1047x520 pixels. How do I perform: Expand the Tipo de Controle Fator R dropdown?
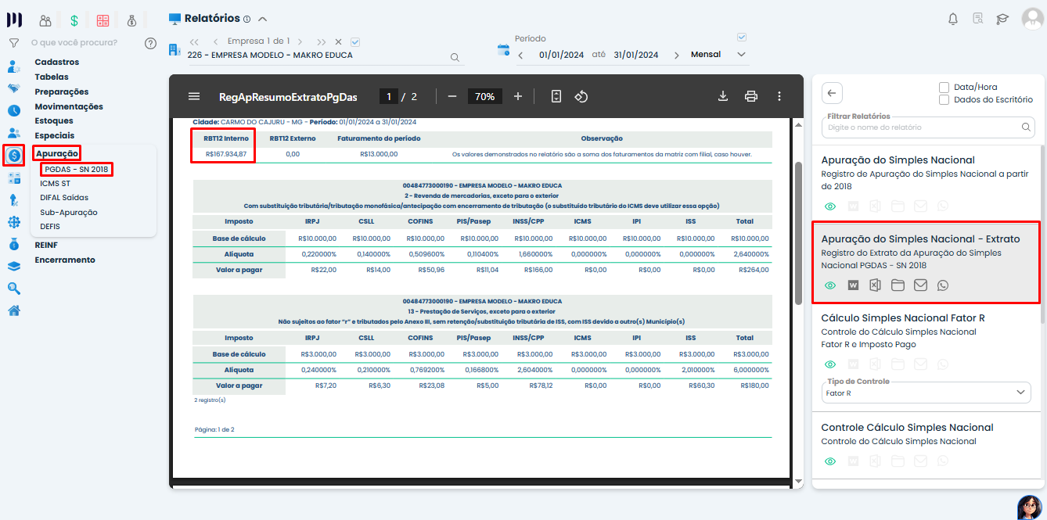tap(927, 393)
